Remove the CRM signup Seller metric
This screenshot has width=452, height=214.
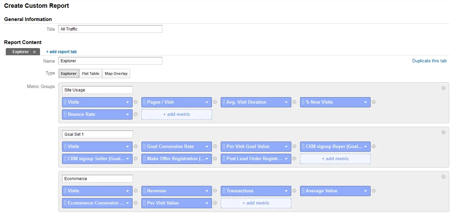(136, 158)
